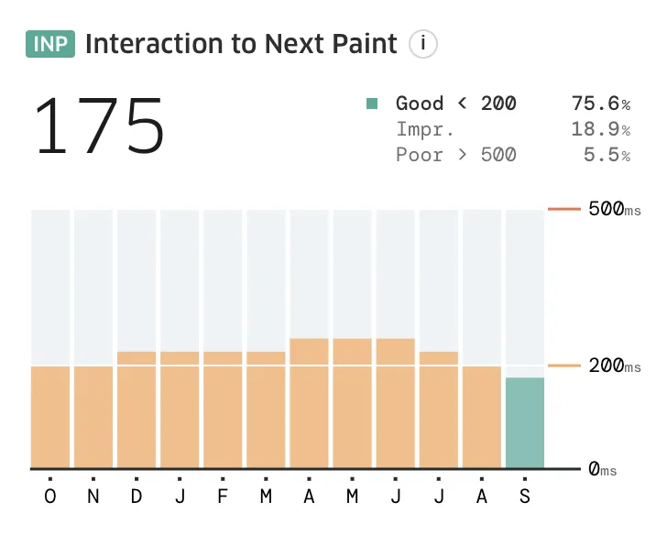This screenshot has height=535, width=667.
Task: Click the Good < 200 legend row
Action: pos(455,104)
